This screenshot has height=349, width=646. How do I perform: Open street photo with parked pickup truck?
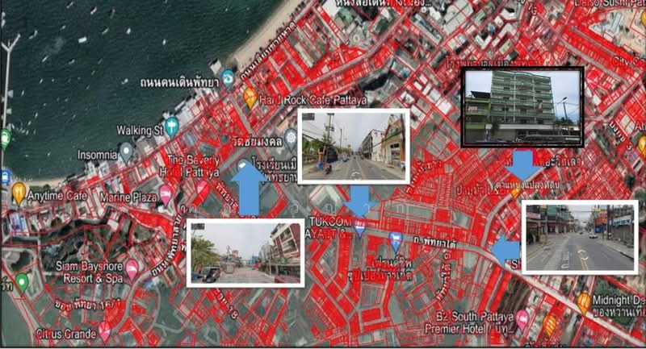coord(245,253)
